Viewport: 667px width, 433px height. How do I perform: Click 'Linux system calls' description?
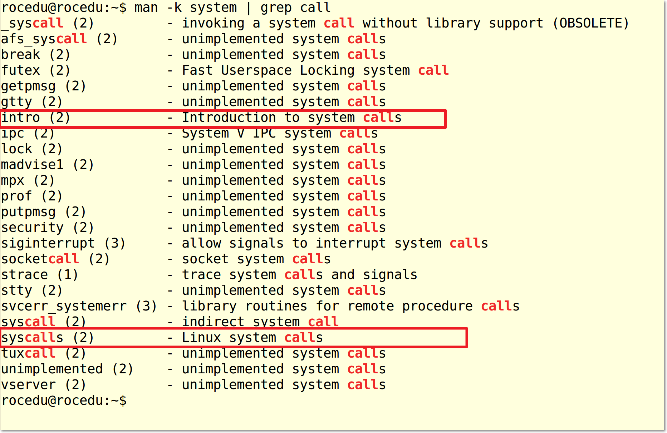252,338
